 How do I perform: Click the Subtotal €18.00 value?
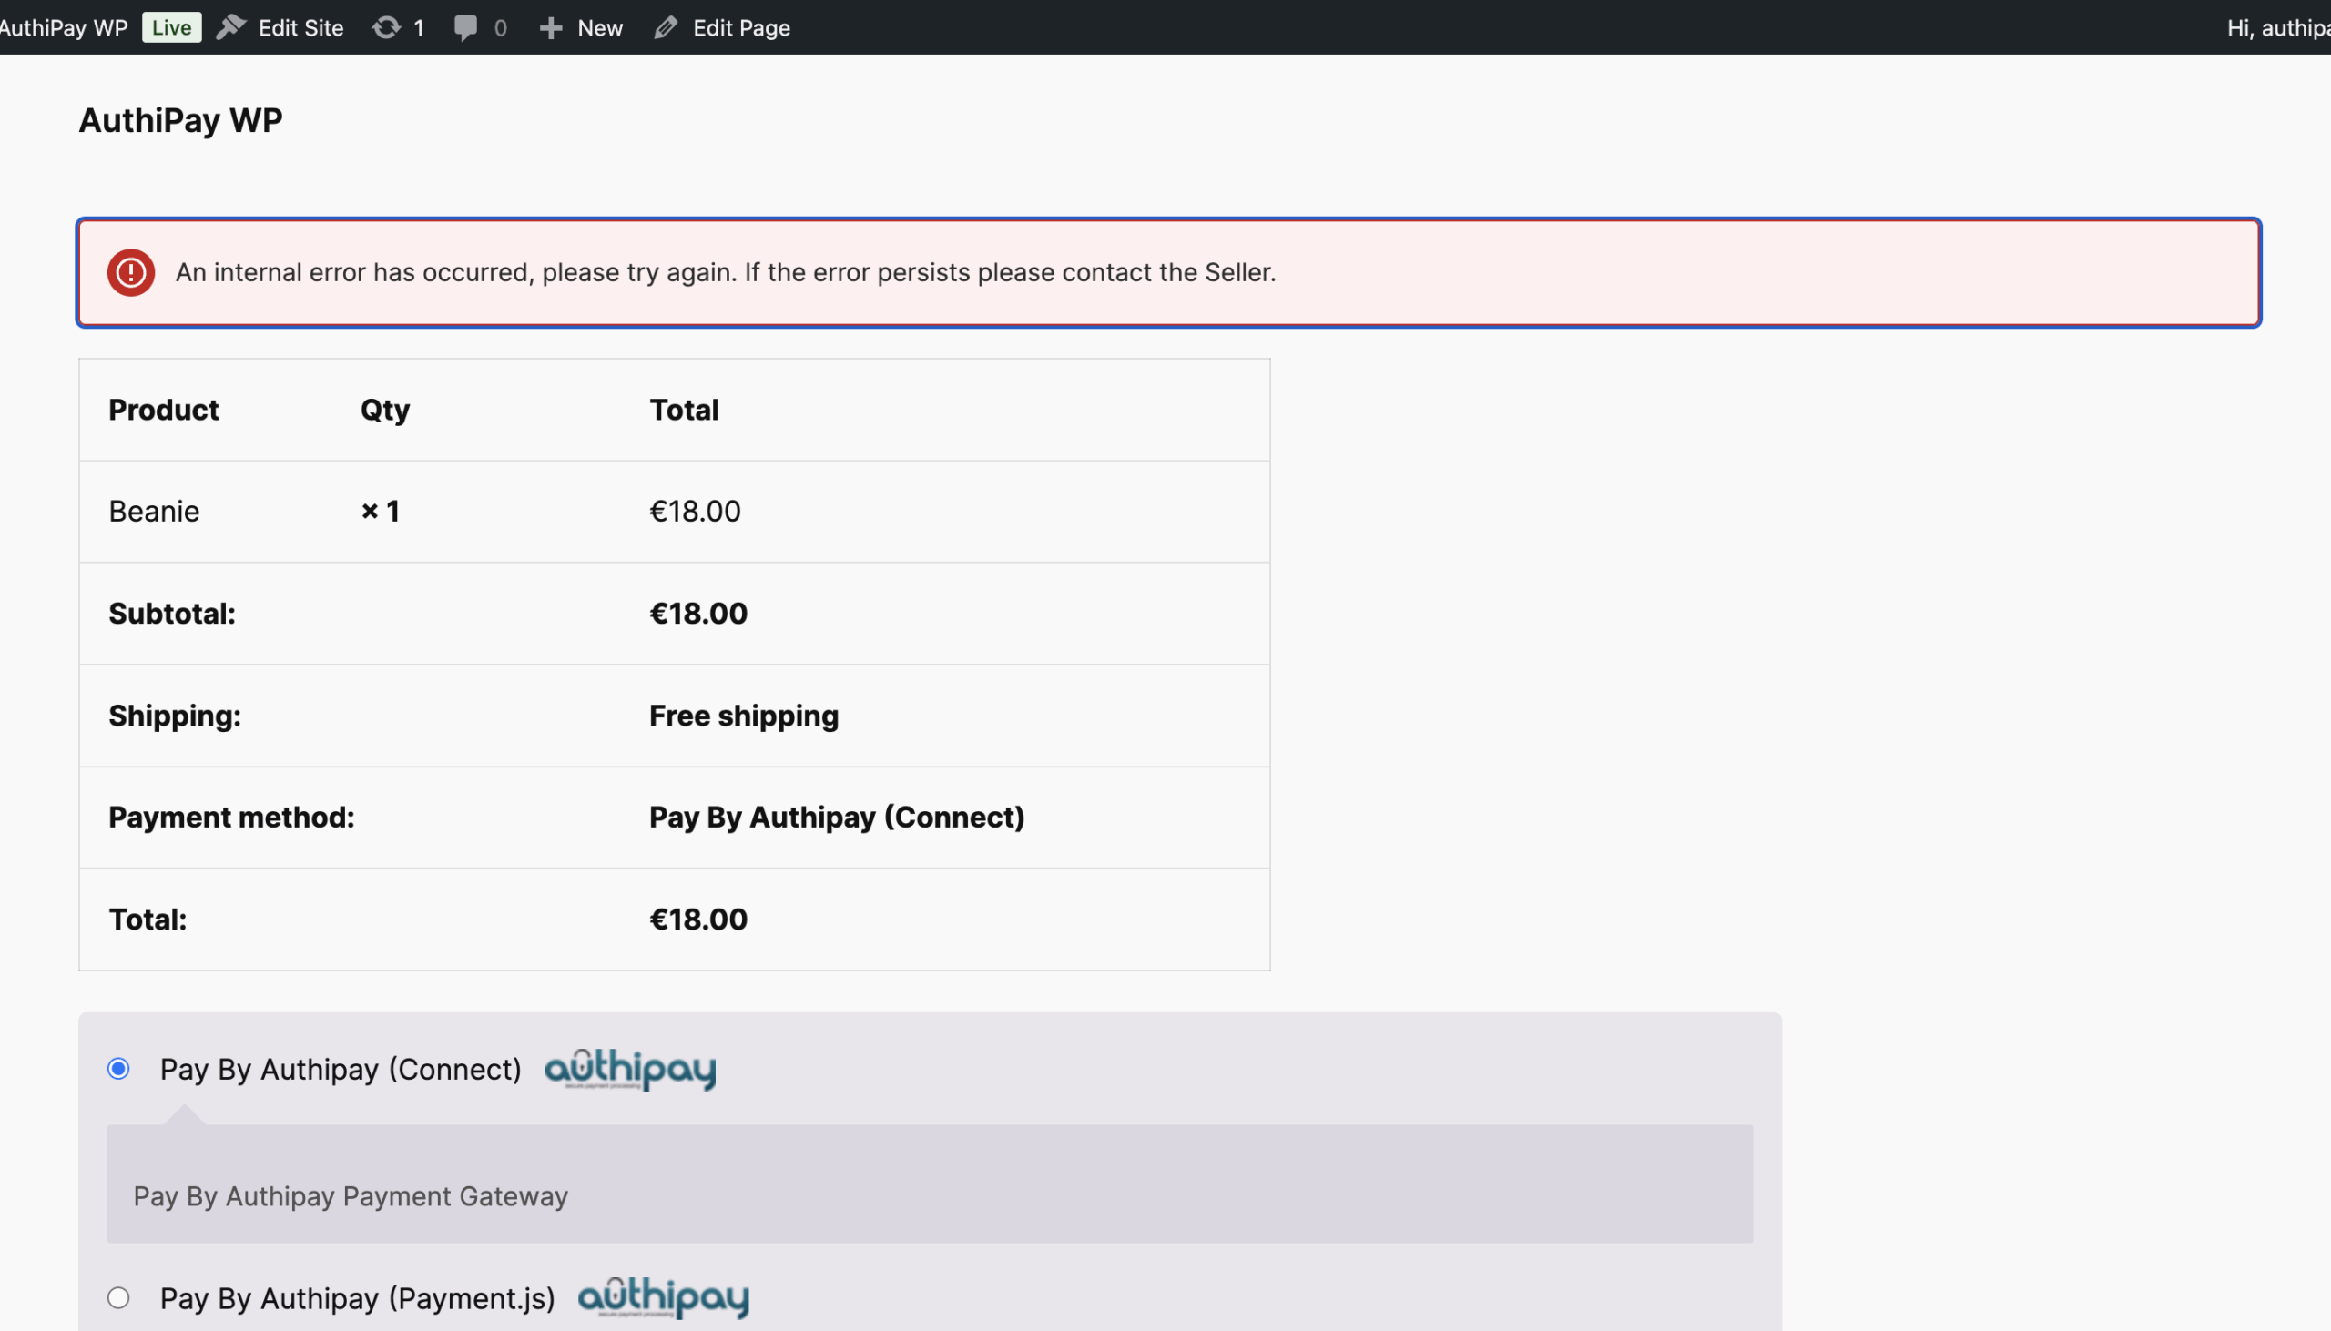tap(698, 614)
